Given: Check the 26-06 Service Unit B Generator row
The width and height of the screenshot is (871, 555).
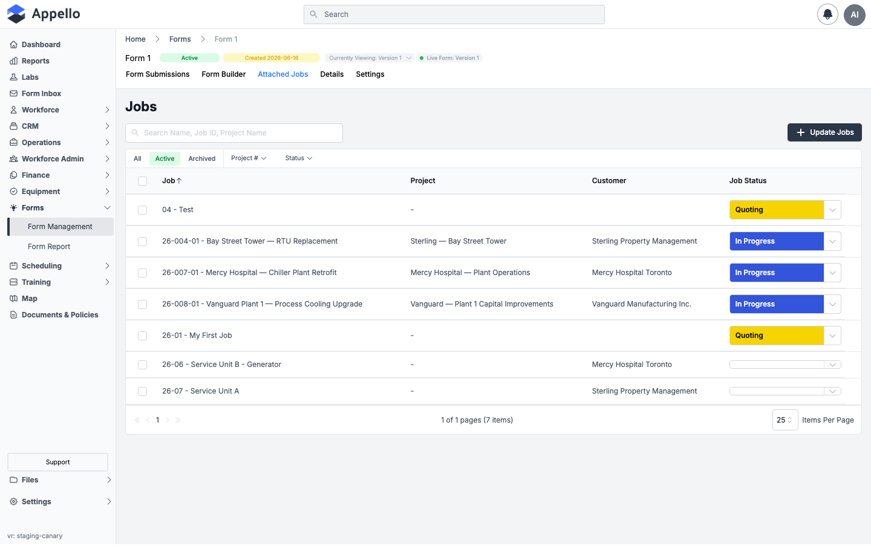Looking at the screenshot, I should (143, 365).
